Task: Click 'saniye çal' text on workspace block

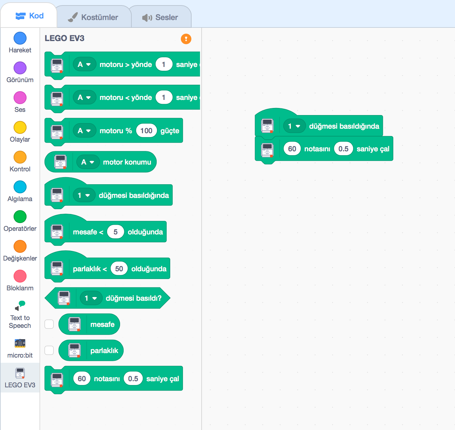Action: [x=373, y=149]
